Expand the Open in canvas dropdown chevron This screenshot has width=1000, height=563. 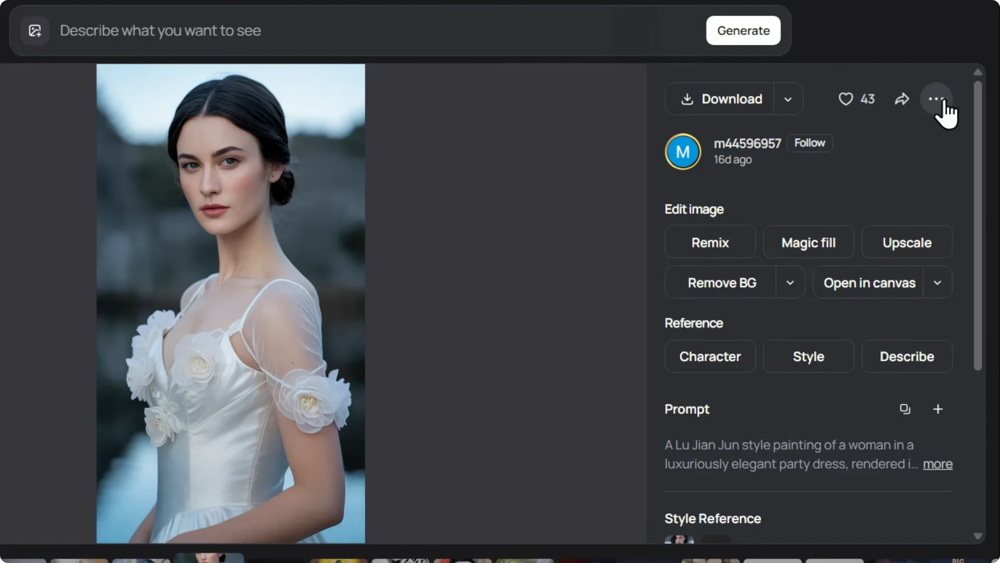point(938,283)
